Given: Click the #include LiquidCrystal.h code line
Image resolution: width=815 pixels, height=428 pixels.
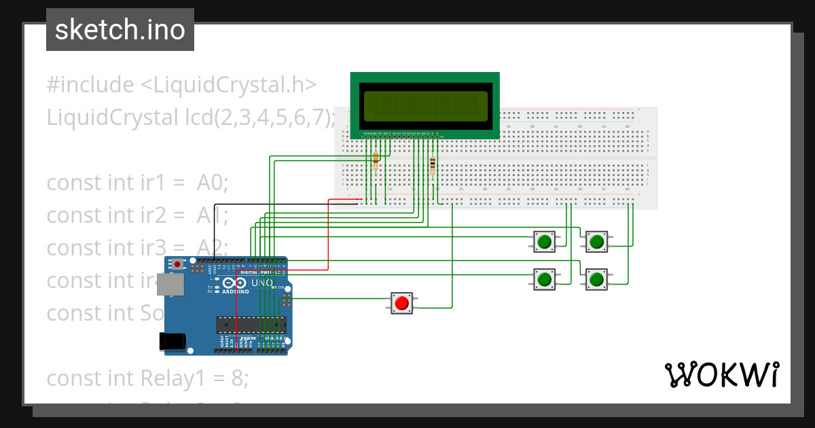Looking at the screenshot, I should coord(181,86).
